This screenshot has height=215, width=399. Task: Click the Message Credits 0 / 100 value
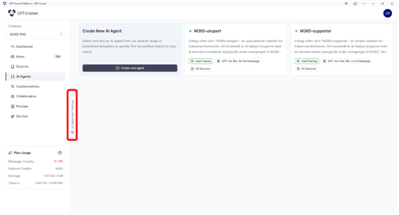(x=59, y=161)
